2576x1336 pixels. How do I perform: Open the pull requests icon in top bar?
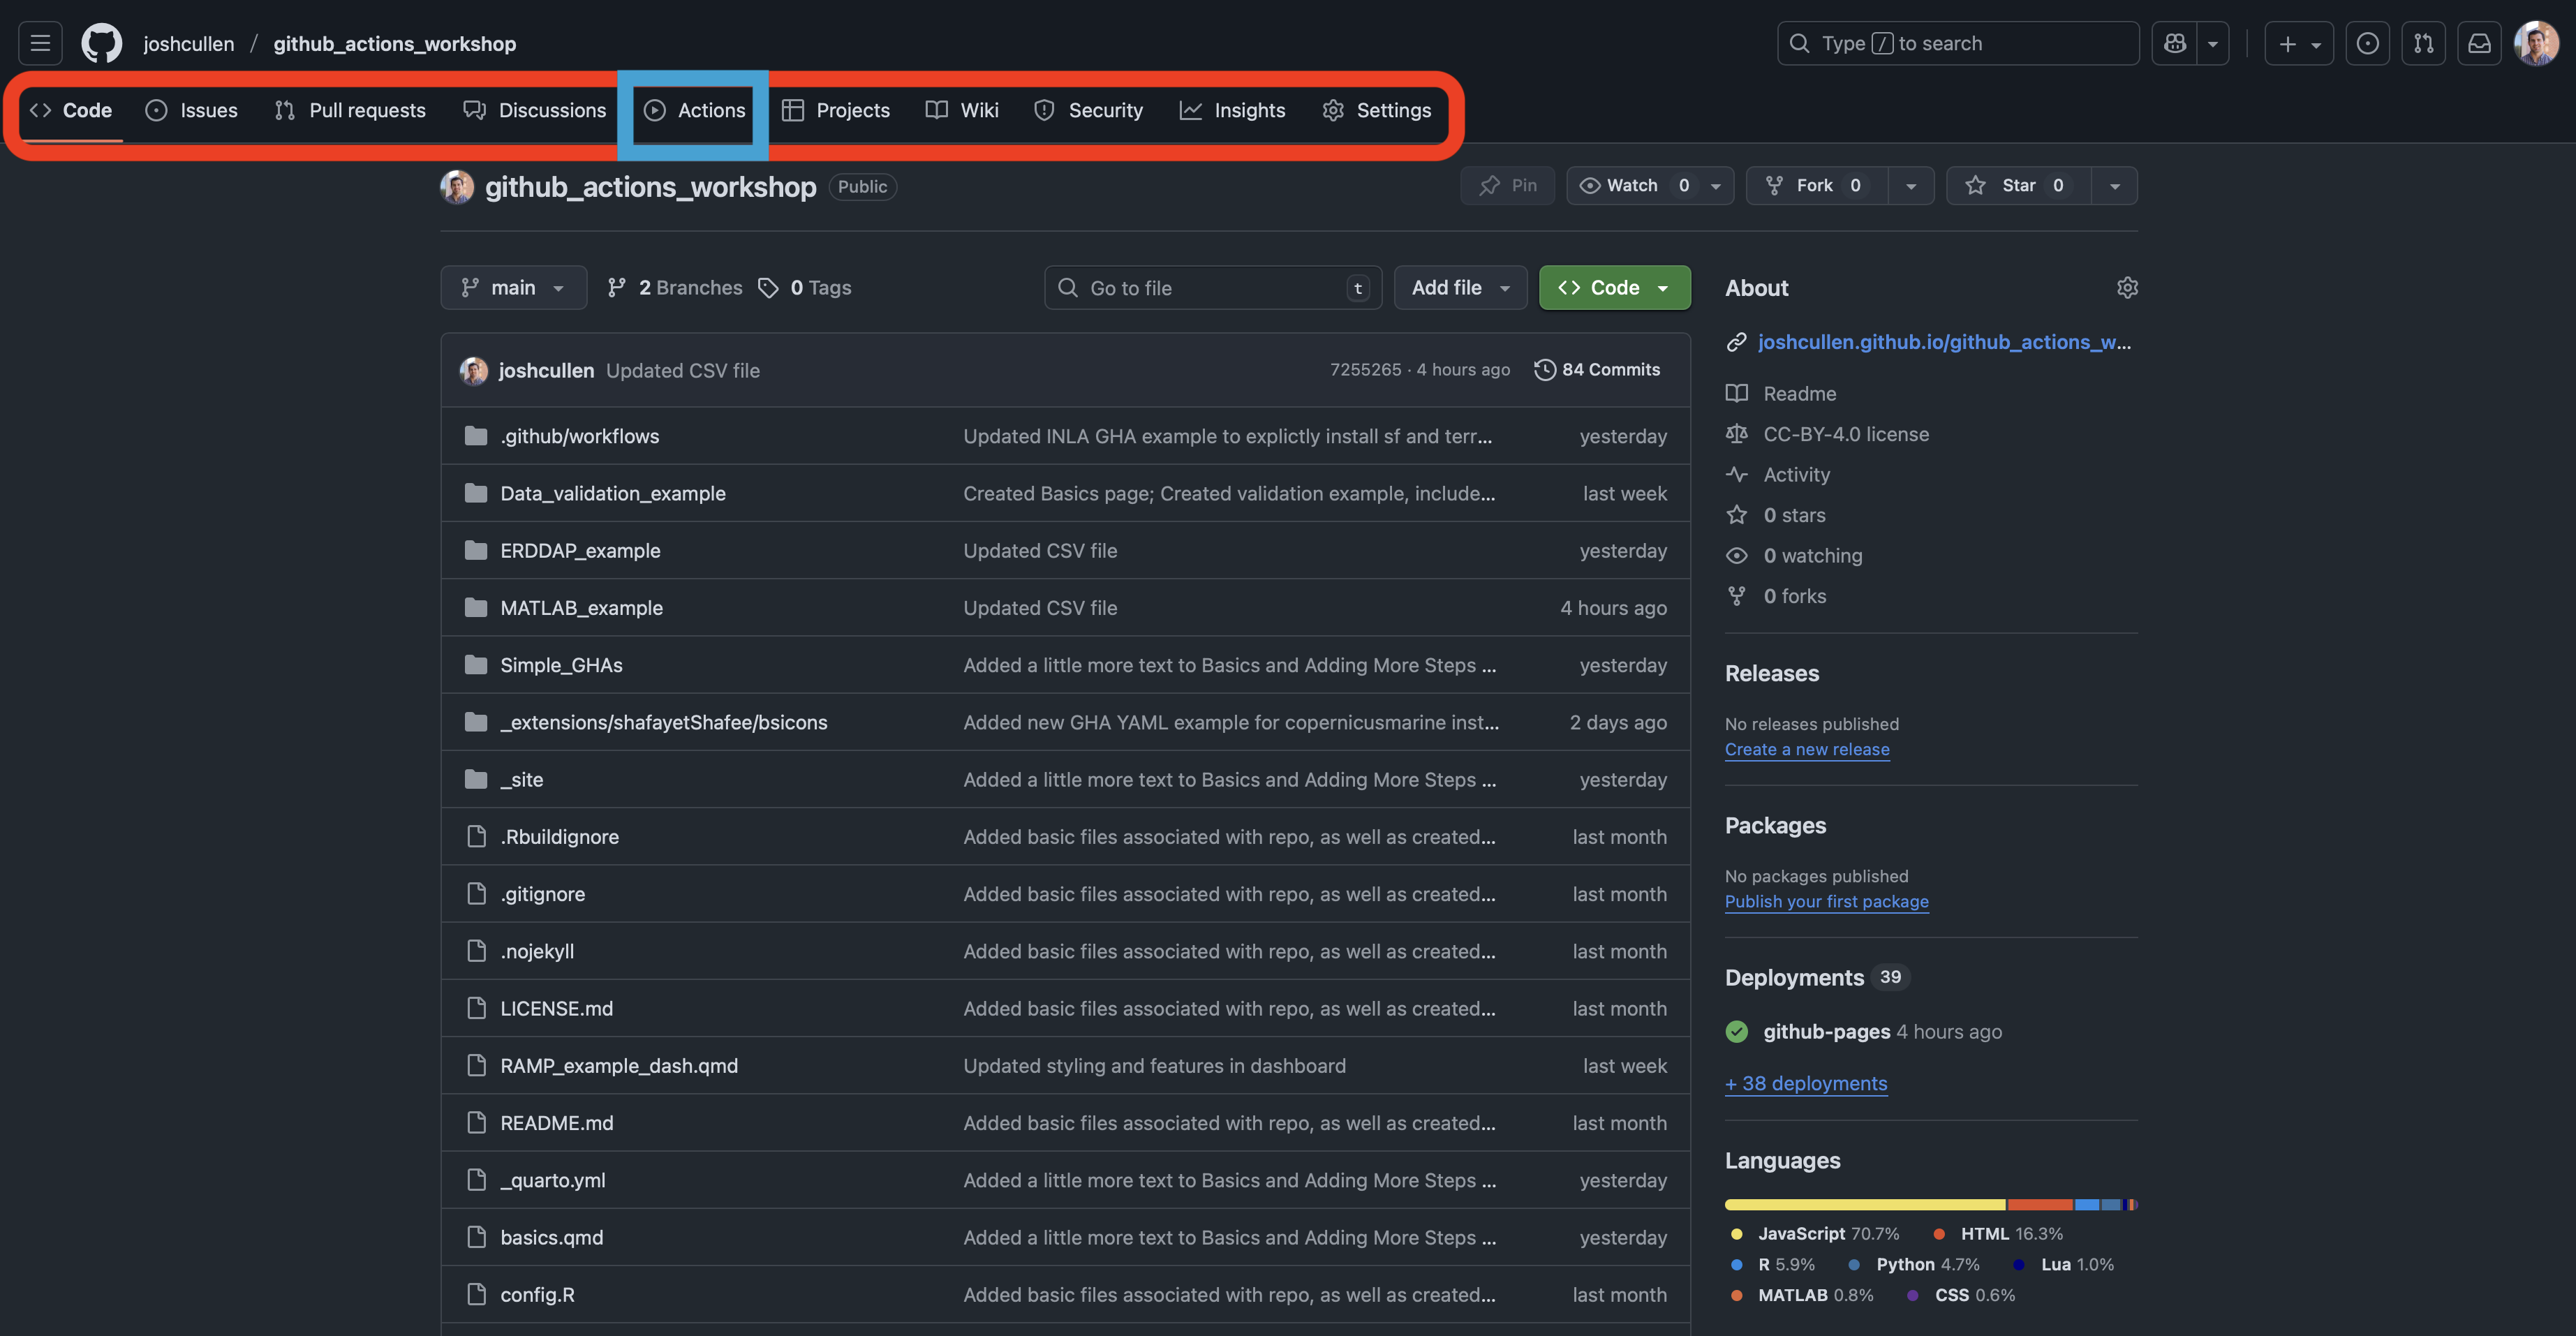(x=2423, y=43)
